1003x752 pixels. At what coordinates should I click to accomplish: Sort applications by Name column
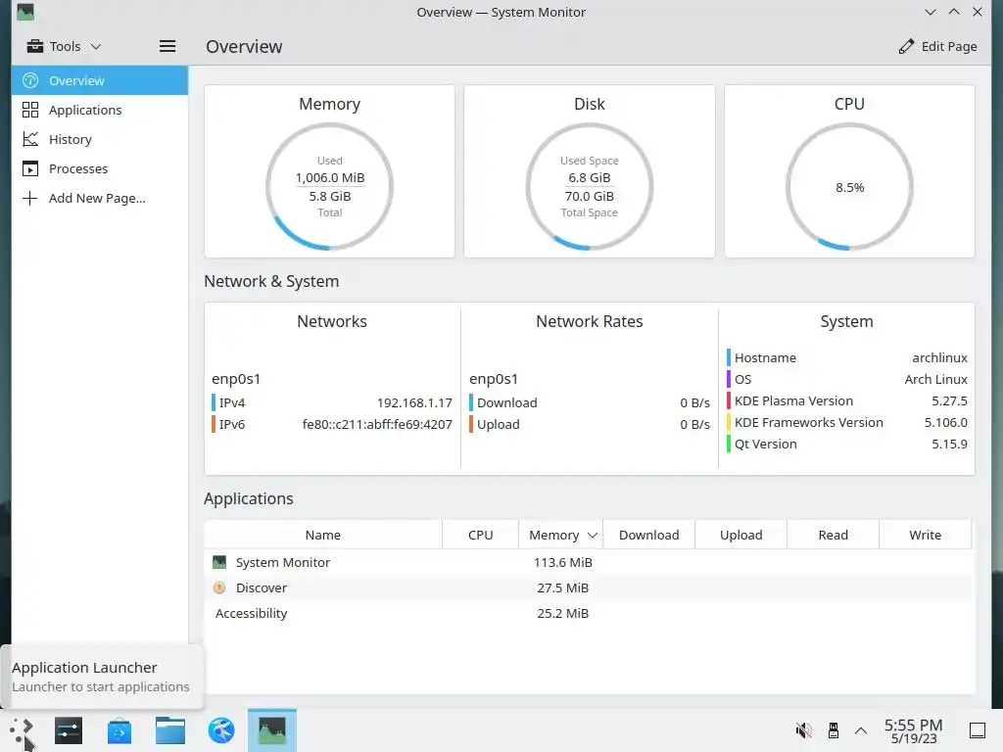(323, 535)
